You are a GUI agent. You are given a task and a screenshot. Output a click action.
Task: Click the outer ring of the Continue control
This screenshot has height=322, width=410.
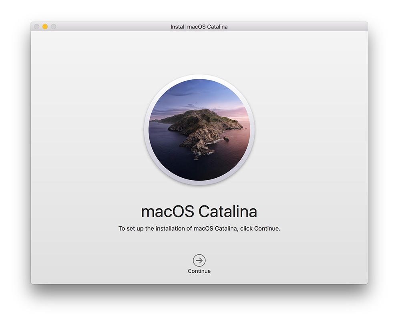[199, 255]
